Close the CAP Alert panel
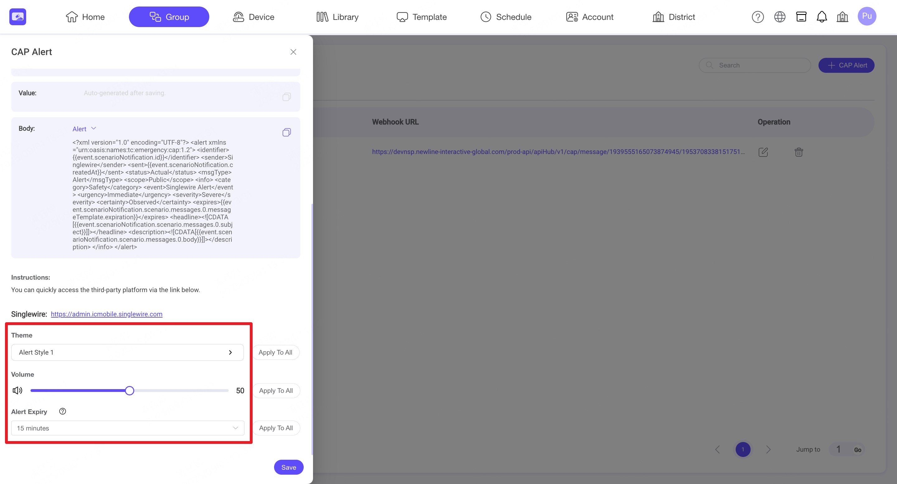This screenshot has height=484, width=897. [293, 52]
